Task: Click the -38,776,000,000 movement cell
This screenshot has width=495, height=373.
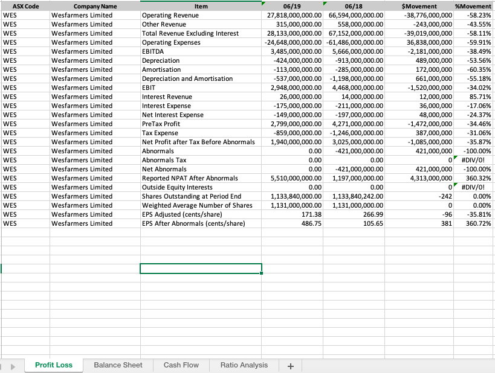Action: click(x=419, y=16)
